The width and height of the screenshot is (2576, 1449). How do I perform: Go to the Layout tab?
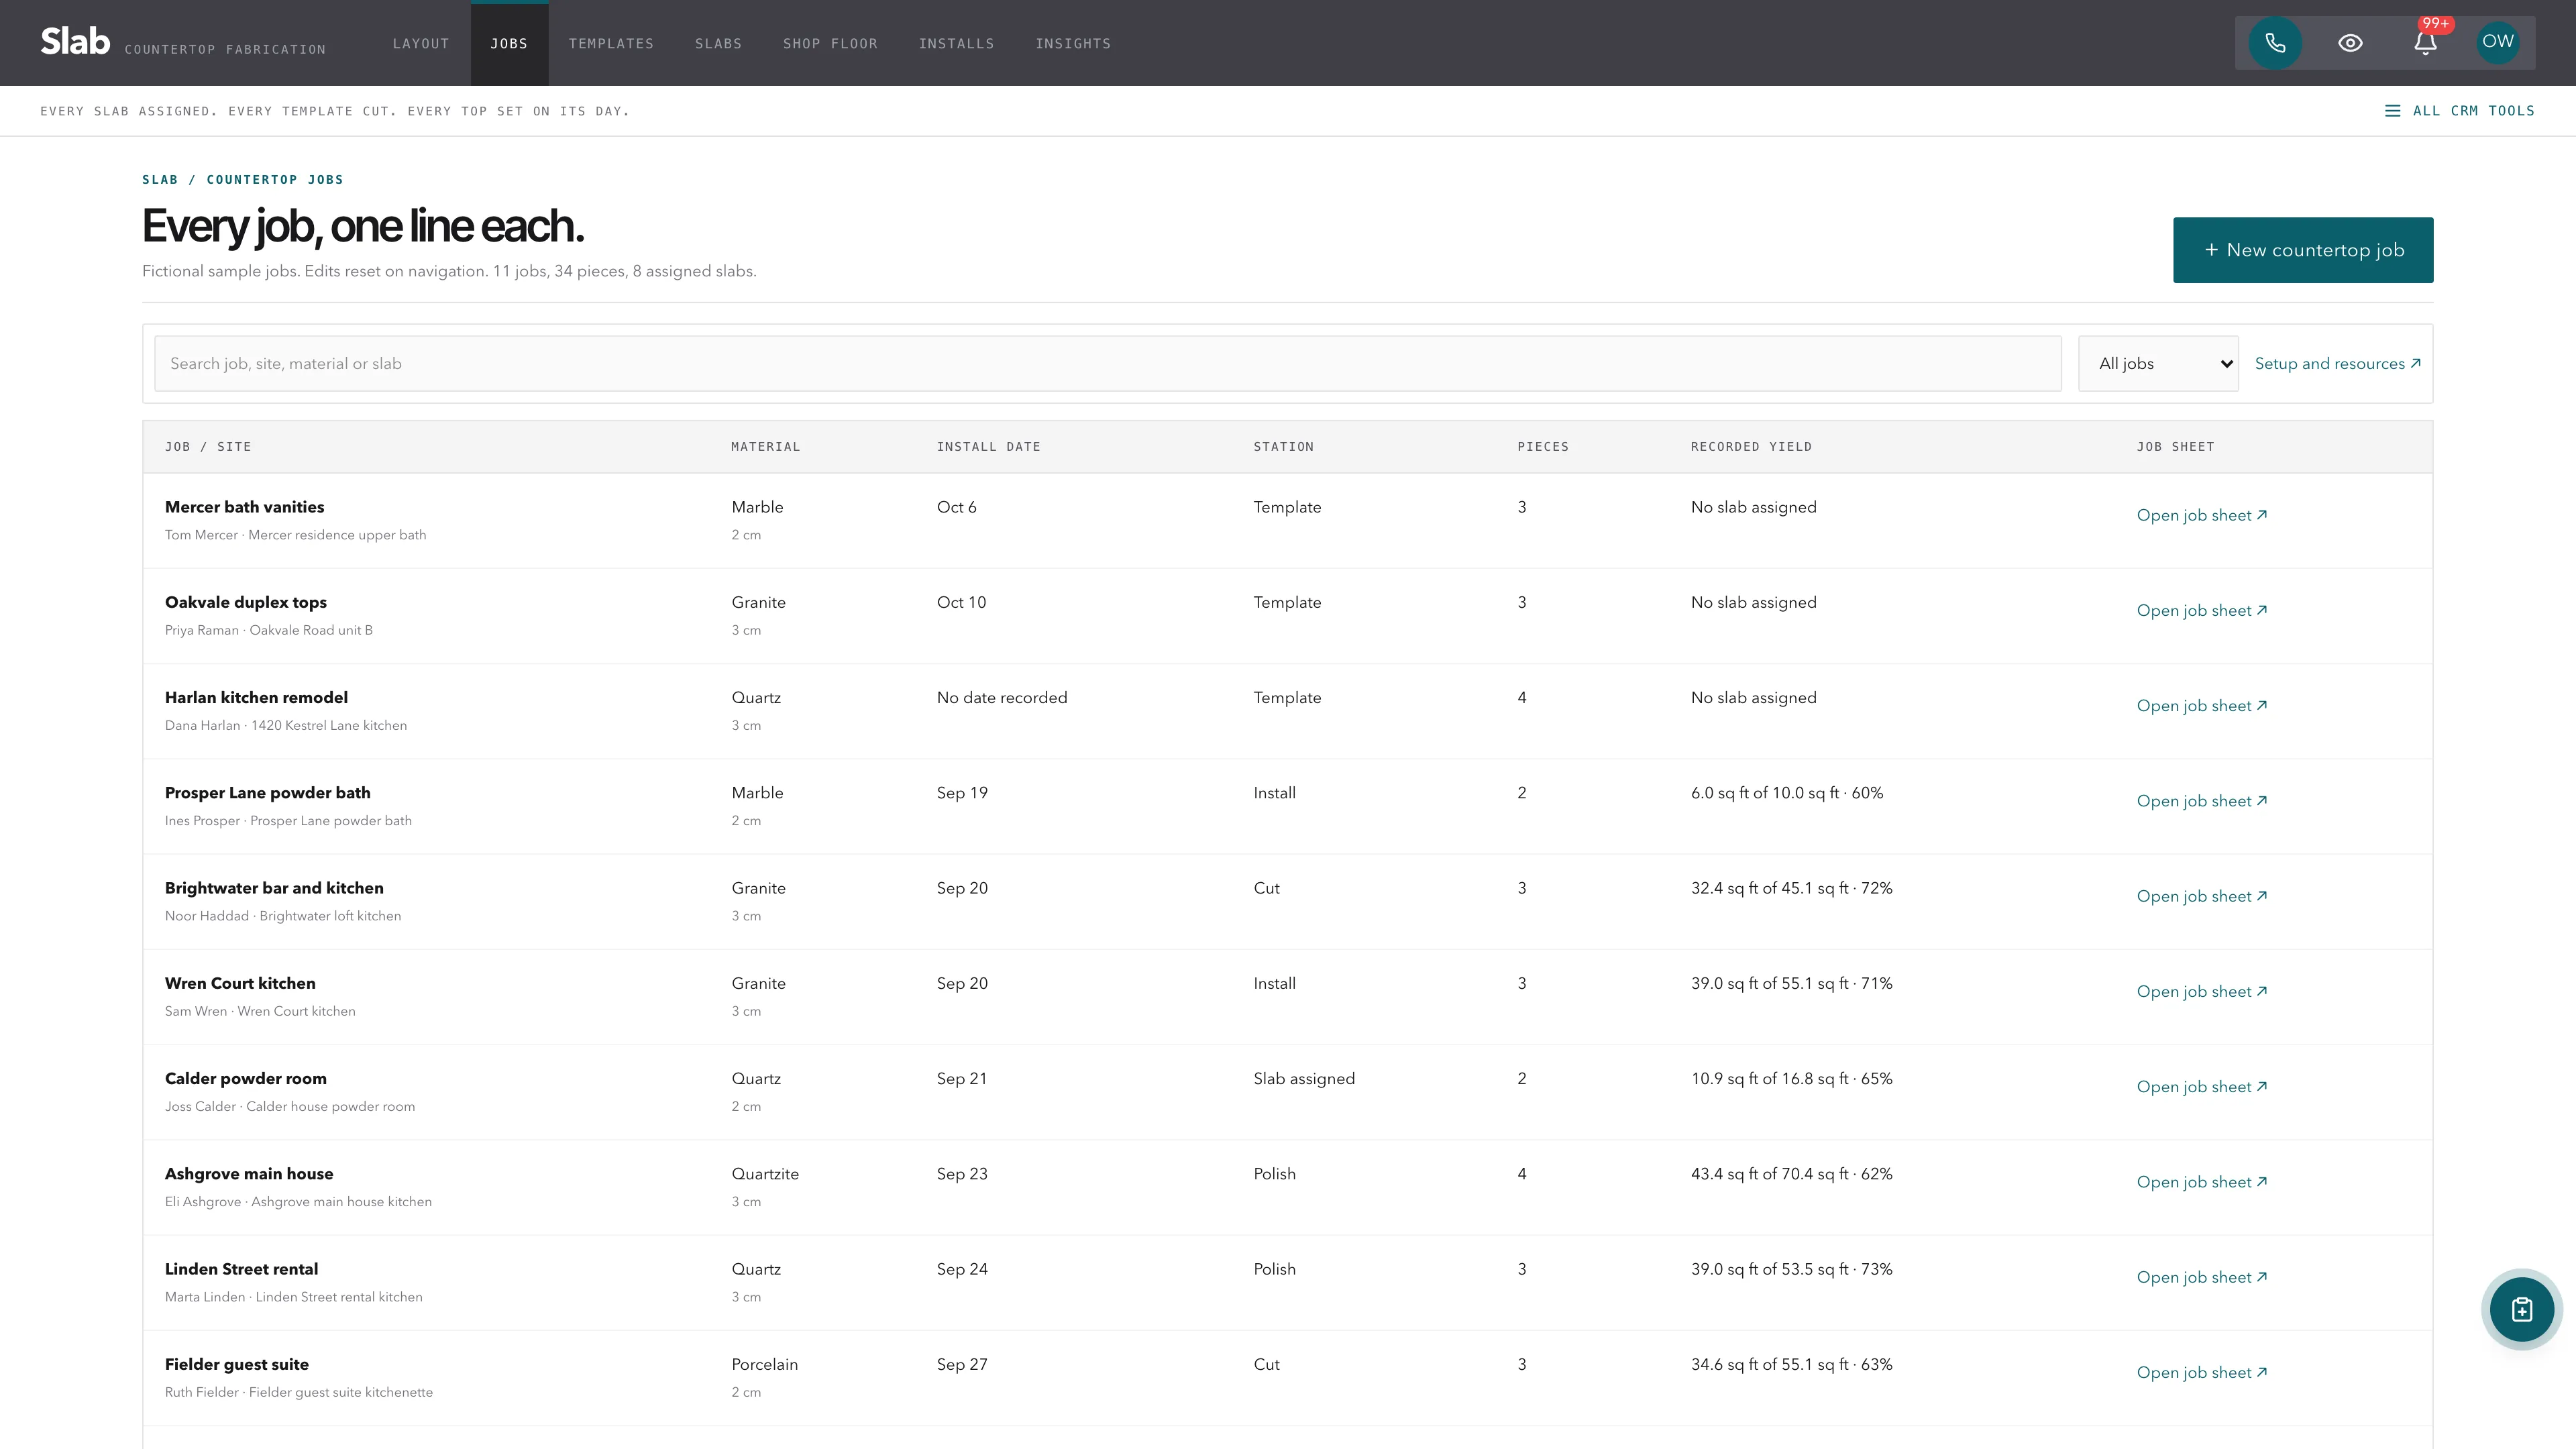click(x=421, y=43)
